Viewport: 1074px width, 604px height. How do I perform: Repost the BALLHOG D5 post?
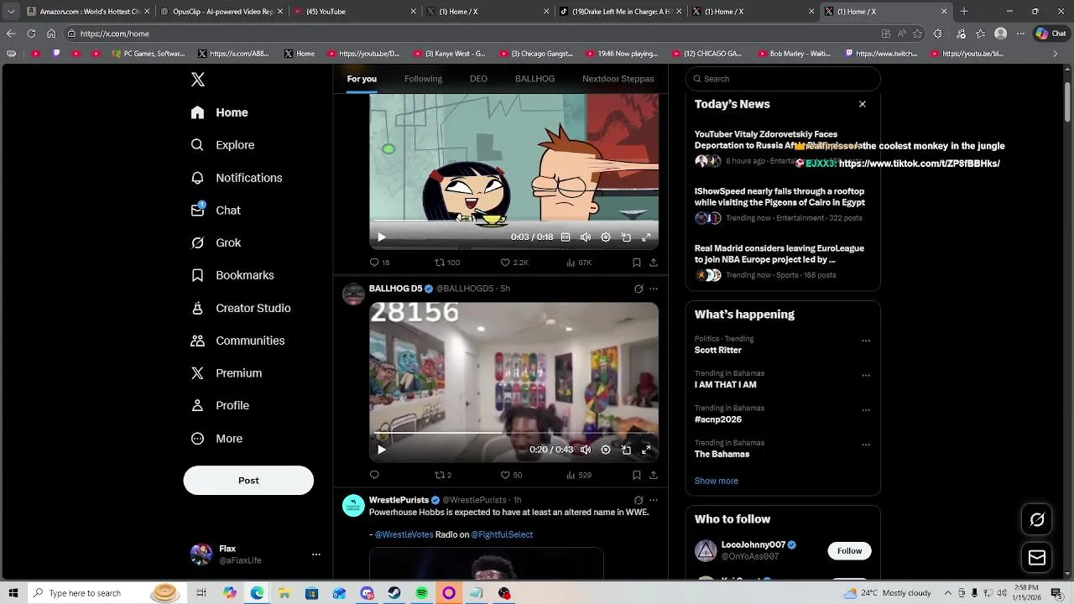click(442, 475)
